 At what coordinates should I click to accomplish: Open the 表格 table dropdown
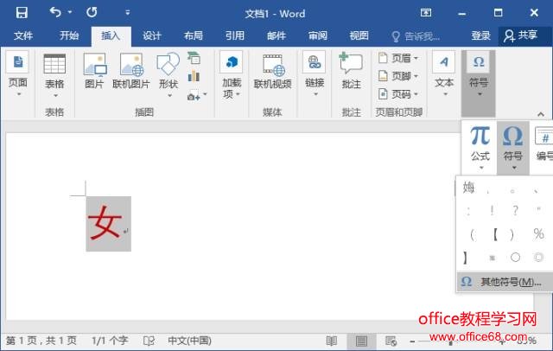tap(54, 75)
